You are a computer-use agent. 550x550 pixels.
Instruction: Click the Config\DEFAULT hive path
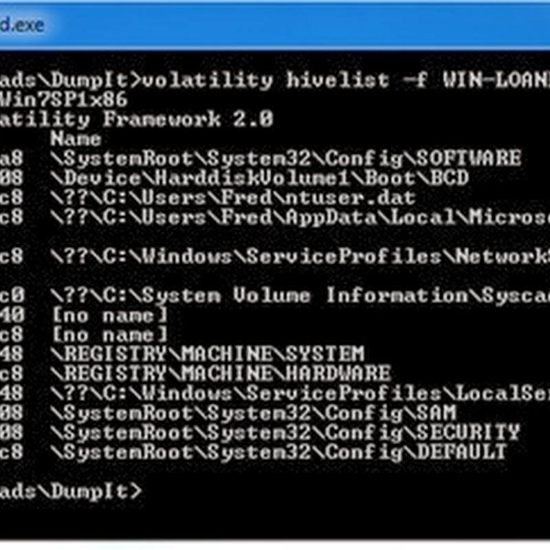(x=278, y=452)
